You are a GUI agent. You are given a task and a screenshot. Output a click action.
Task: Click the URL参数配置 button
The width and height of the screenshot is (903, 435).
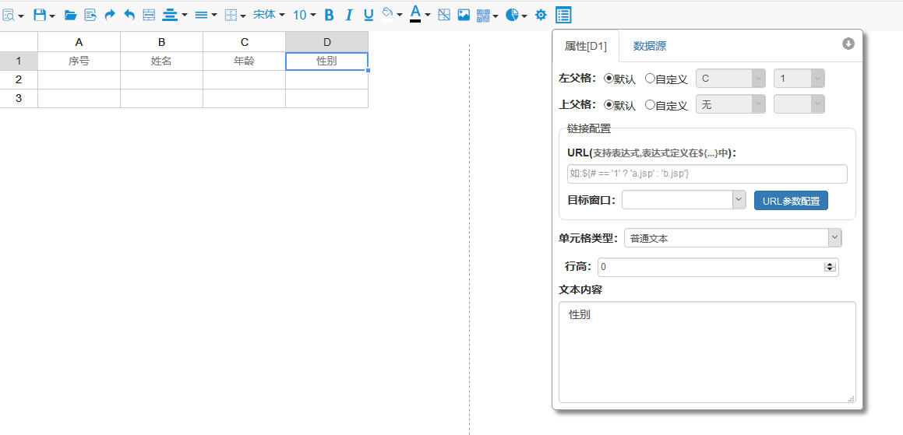(x=791, y=201)
